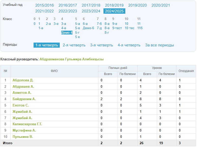Go to class 7-д
This screenshot has width=197, height=147.
[99, 28]
